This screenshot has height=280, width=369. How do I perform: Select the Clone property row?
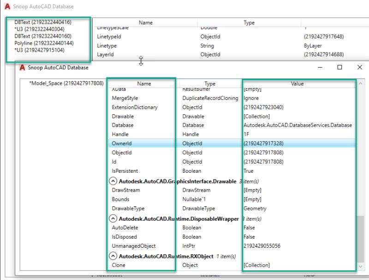tap(232, 265)
